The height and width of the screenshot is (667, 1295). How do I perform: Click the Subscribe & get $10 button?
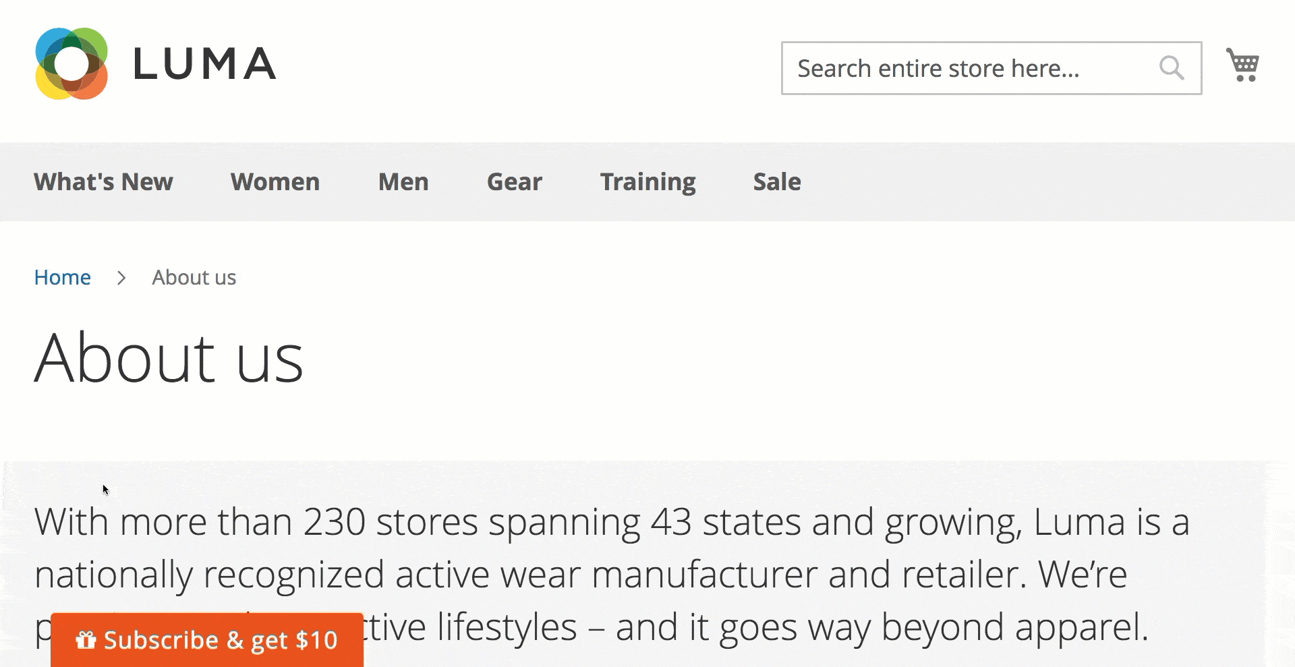[207, 639]
